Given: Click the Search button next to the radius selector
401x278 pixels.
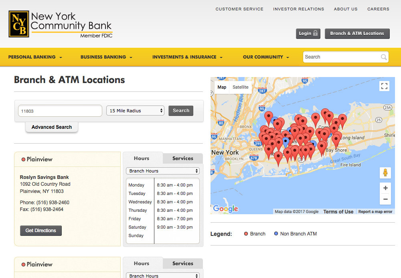Looking at the screenshot, I should (181, 111).
